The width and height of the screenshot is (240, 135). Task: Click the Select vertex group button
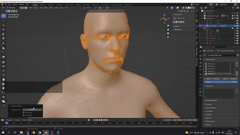point(225,79)
